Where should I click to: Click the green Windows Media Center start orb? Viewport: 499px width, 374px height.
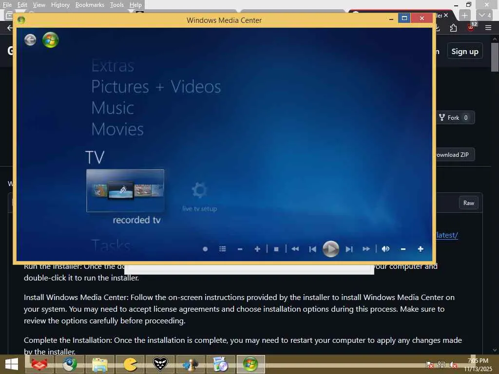pos(51,40)
